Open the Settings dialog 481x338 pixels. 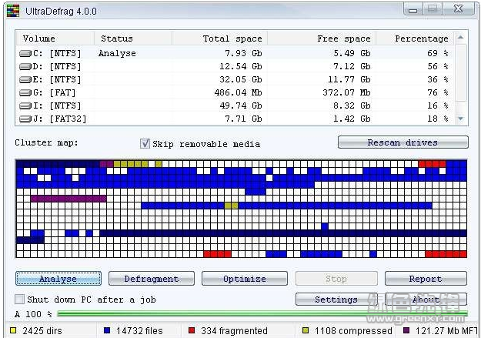(336, 300)
